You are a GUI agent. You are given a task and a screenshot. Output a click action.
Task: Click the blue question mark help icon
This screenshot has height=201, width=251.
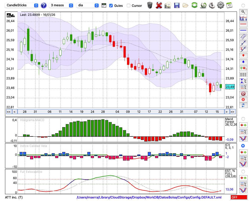(44, 5)
